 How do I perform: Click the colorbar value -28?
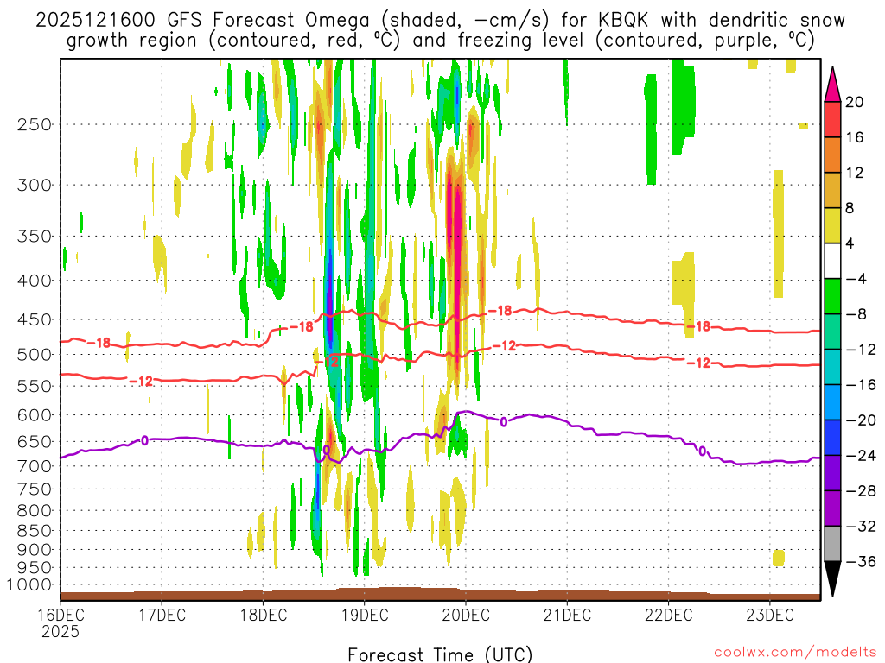tap(861, 491)
